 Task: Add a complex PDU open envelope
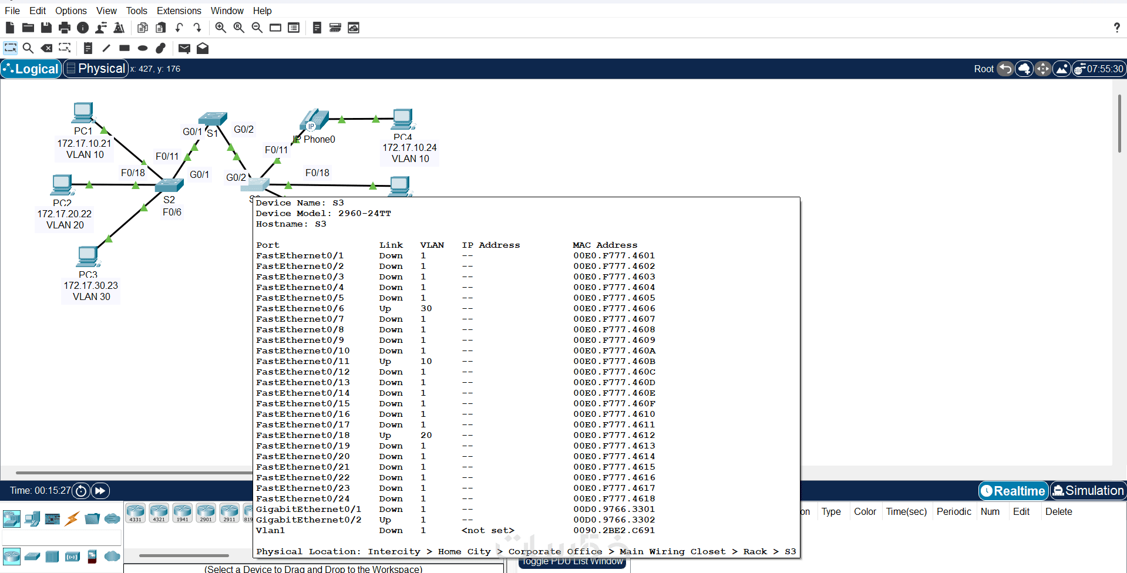point(203,48)
